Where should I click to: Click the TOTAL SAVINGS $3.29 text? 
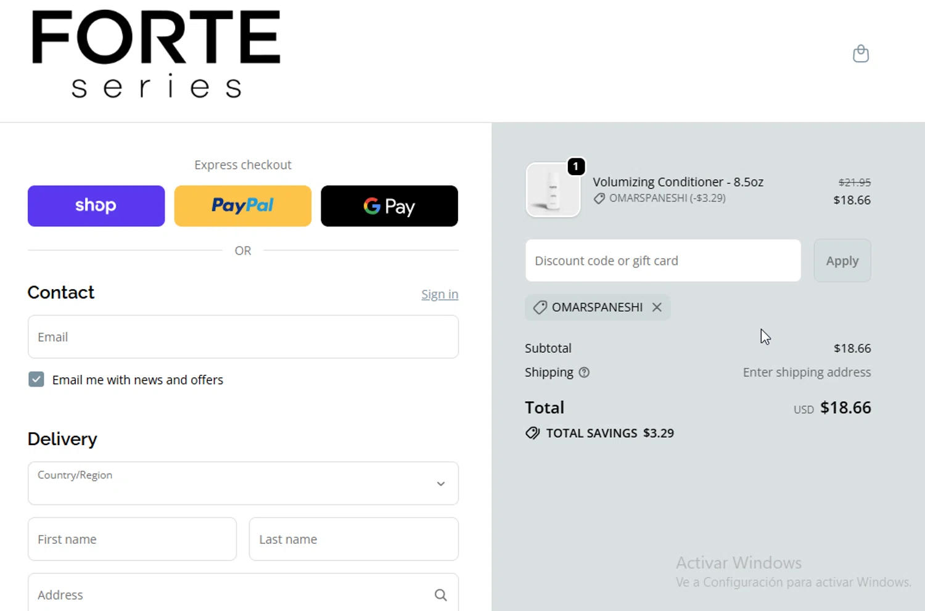coord(610,433)
